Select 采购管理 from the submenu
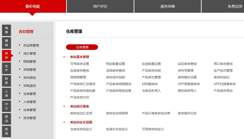This screenshot has width=244, height=139. coord(30,70)
